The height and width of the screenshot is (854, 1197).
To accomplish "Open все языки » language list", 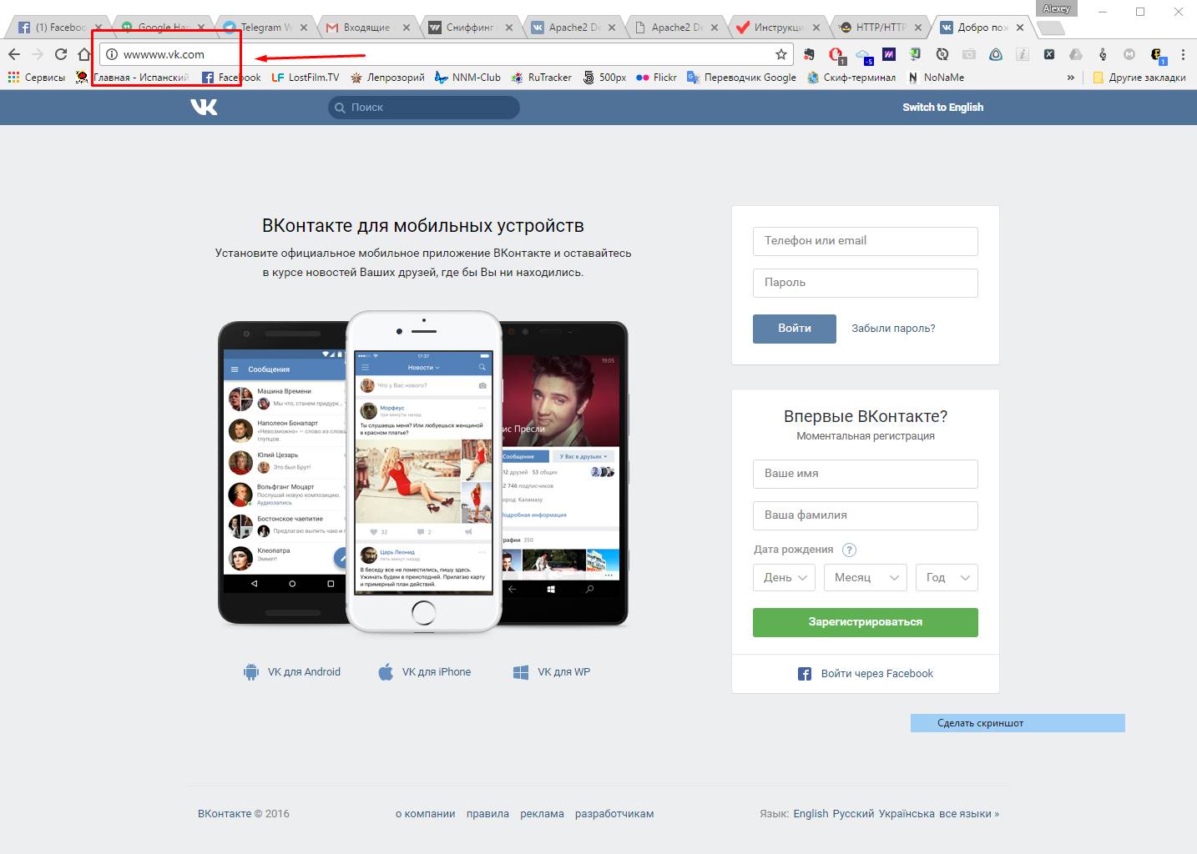I will [969, 814].
